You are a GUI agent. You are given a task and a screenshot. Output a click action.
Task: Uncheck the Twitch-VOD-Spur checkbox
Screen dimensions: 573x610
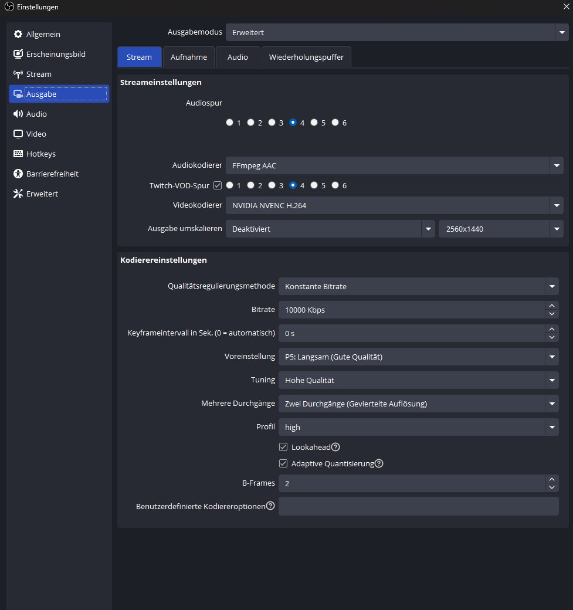218,185
